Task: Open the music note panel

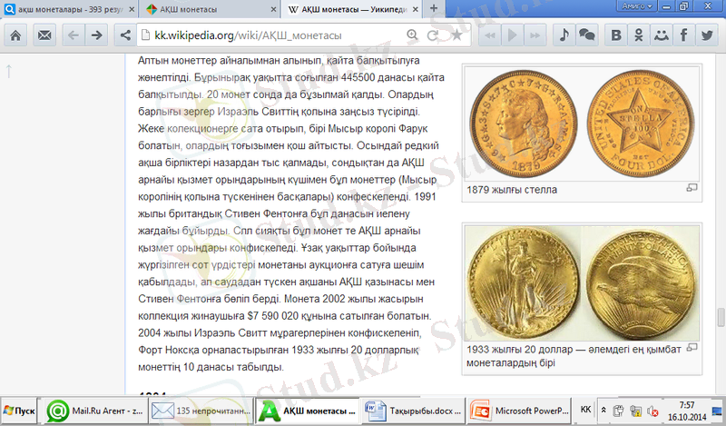Action: coord(564,35)
